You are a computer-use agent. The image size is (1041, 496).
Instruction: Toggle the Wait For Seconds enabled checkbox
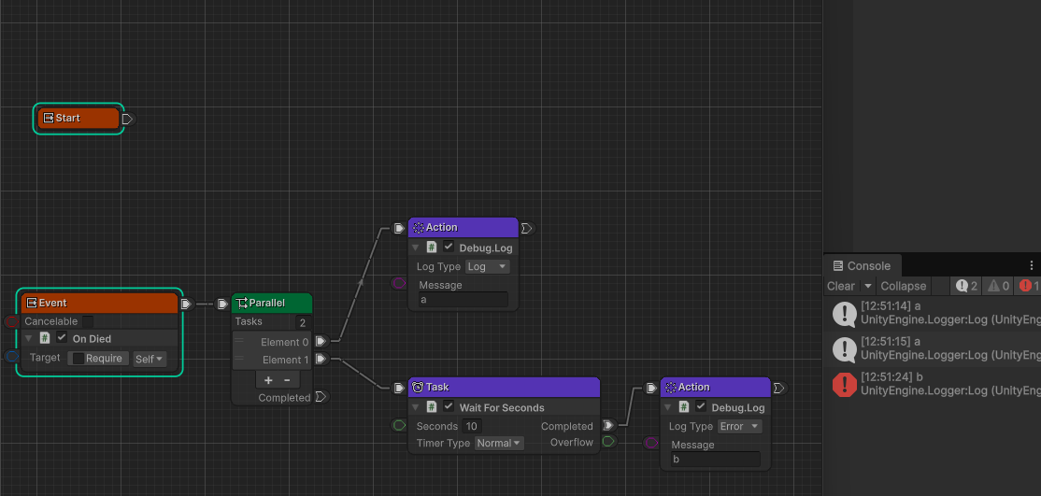(x=449, y=407)
